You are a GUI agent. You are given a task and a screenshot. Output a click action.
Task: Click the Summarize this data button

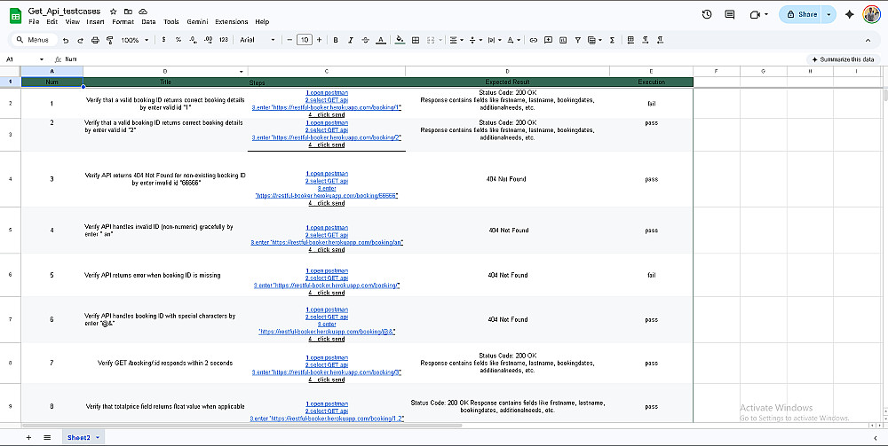842,59
